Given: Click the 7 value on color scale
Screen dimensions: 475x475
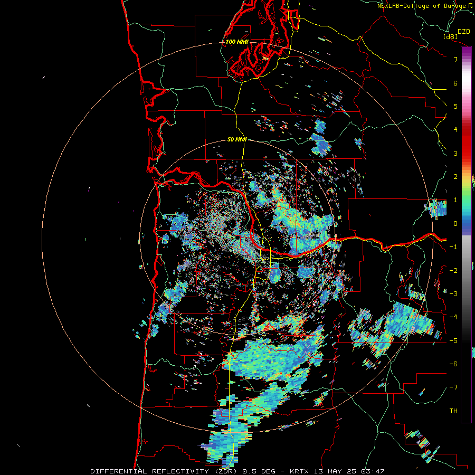Looking at the screenshot, I should (455, 59).
